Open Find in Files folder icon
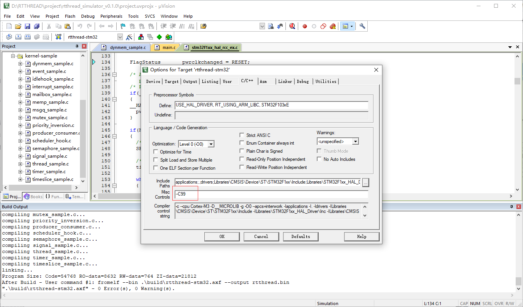523x307 pixels. 204,26
